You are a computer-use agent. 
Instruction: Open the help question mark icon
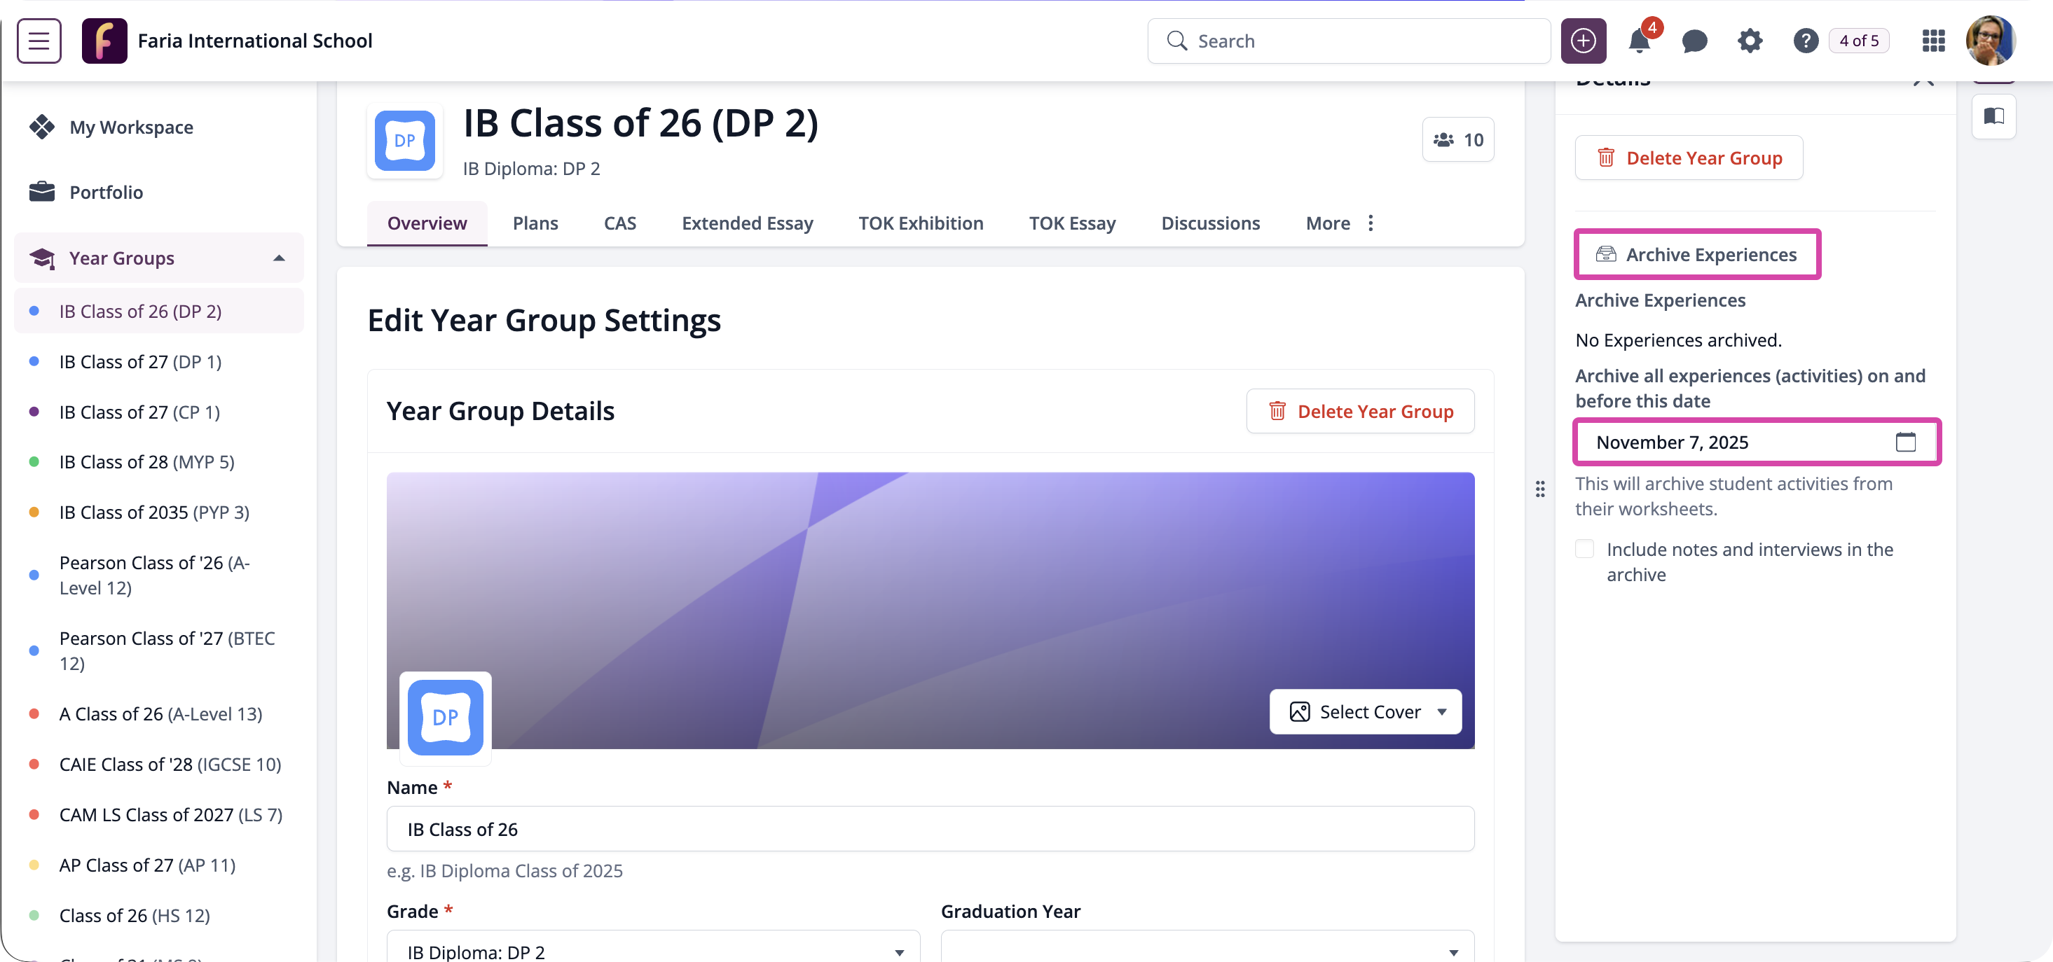point(1805,41)
